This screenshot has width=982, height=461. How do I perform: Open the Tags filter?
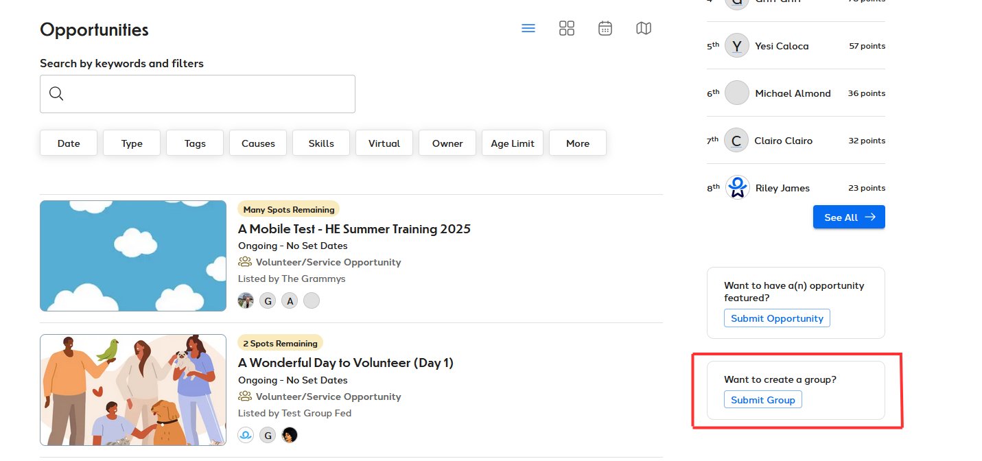pos(195,143)
